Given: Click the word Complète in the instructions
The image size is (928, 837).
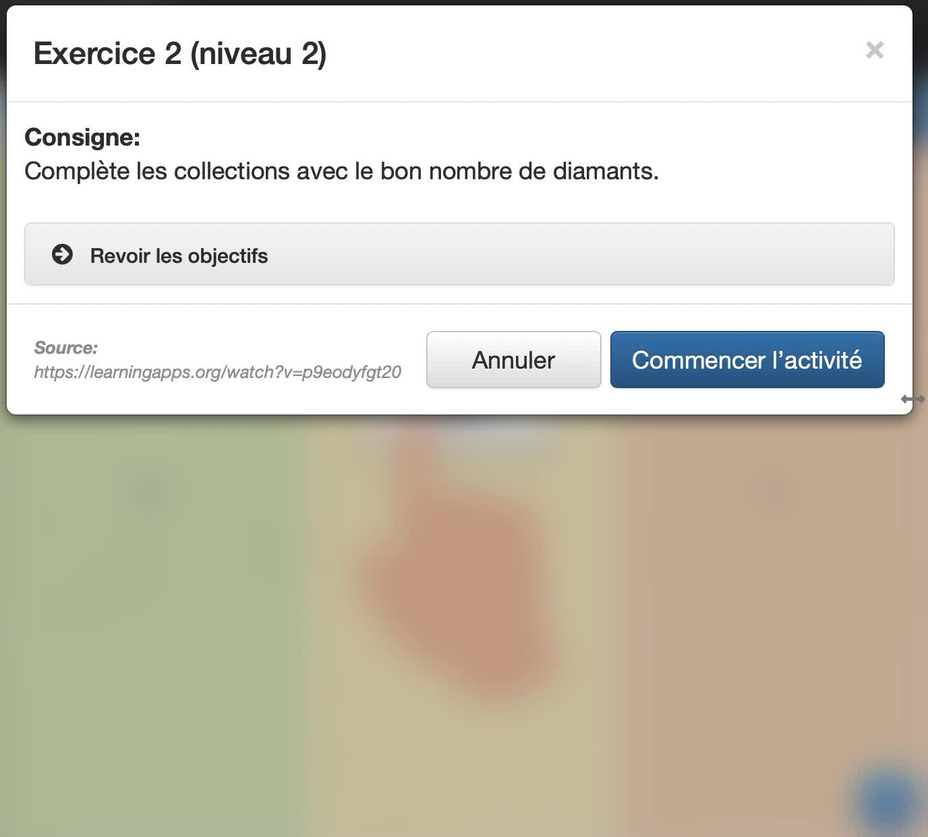Looking at the screenshot, I should (x=77, y=171).
